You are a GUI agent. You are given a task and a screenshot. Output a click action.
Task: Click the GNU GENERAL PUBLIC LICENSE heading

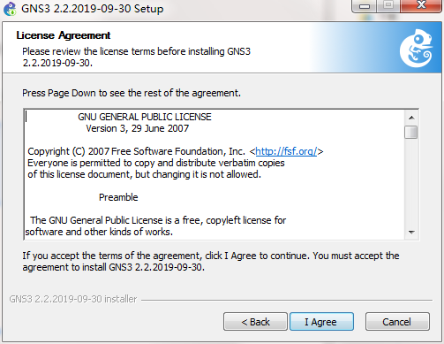pos(145,117)
